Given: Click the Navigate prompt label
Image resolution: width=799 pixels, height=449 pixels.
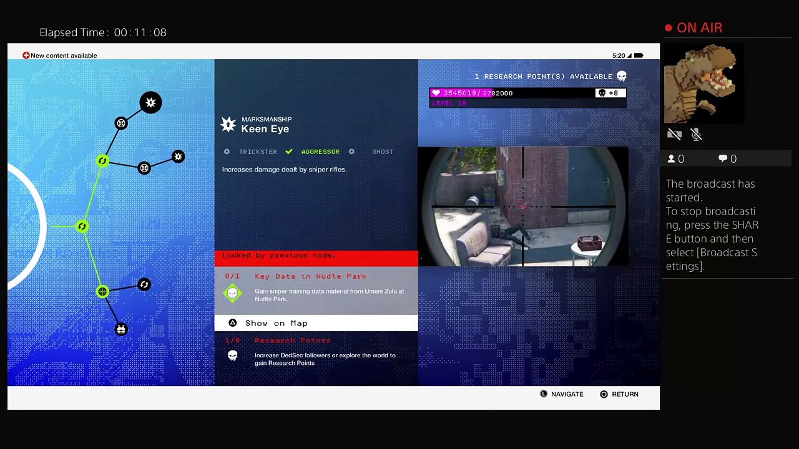Looking at the screenshot, I should pyautogui.click(x=567, y=394).
